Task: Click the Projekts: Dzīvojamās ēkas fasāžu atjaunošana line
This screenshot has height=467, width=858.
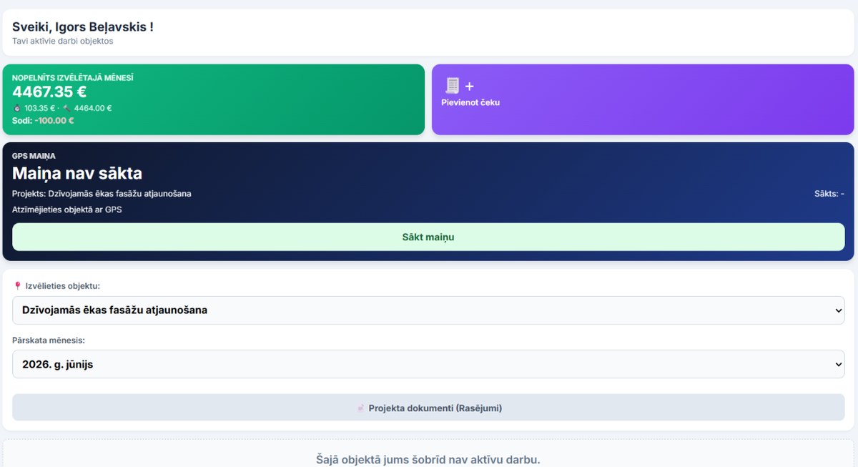Action: coord(102,194)
